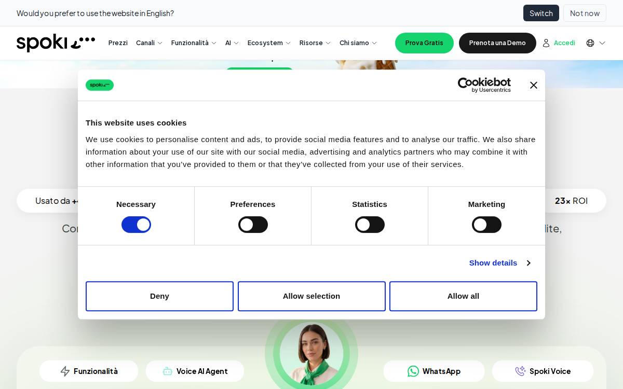
Task: Enable the Marketing cookies switch
Action: pos(486,225)
